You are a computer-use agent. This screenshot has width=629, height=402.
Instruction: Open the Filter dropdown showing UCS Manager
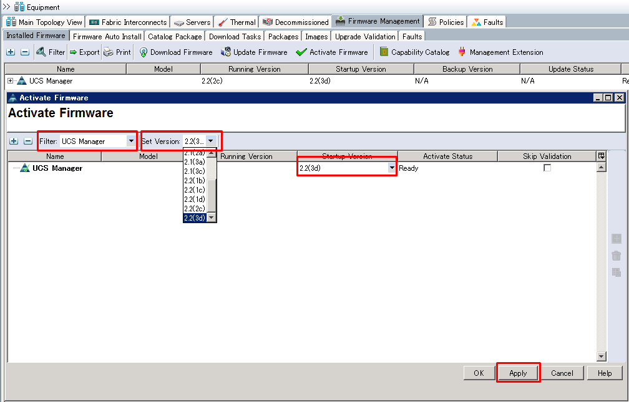pos(131,141)
